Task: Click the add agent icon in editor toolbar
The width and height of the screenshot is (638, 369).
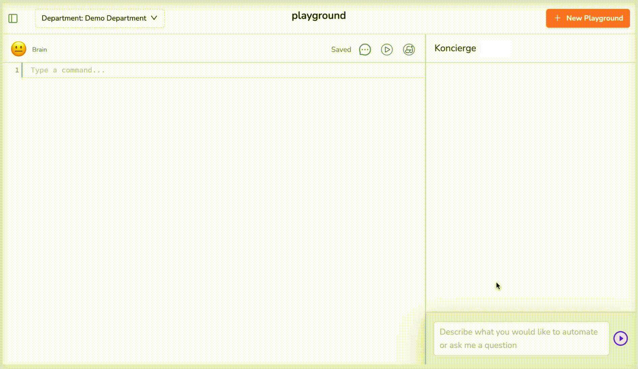Action: pyautogui.click(x=409, y=50)
